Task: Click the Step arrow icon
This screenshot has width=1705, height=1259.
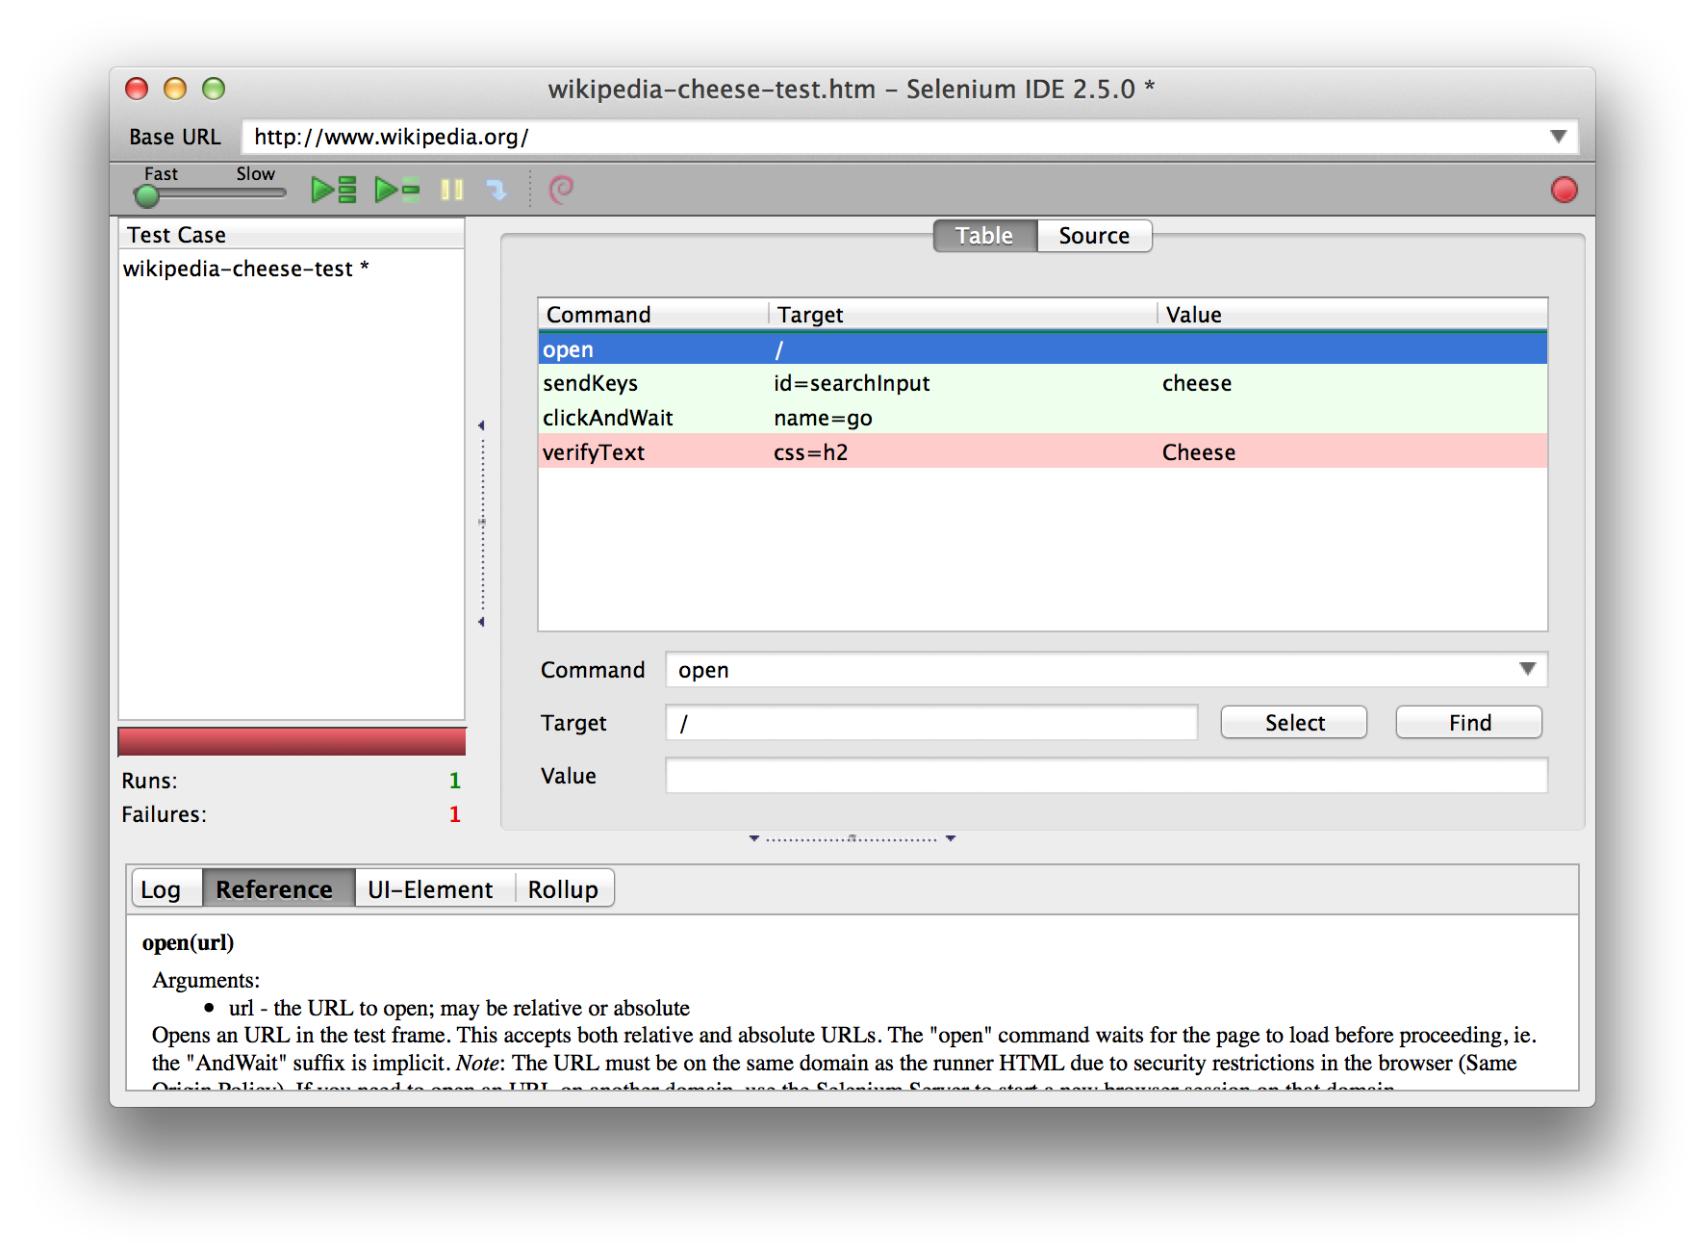Action: pos(496,190)
